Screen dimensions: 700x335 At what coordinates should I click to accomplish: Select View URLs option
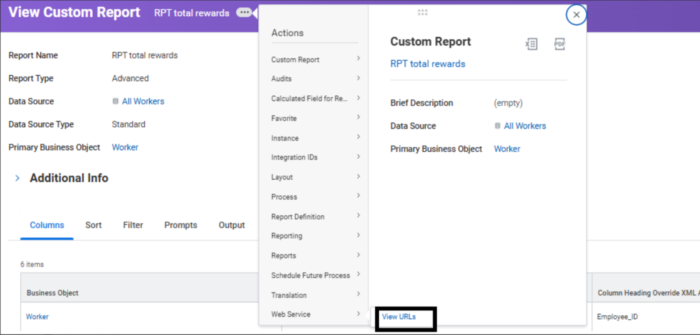pos(399,317)
